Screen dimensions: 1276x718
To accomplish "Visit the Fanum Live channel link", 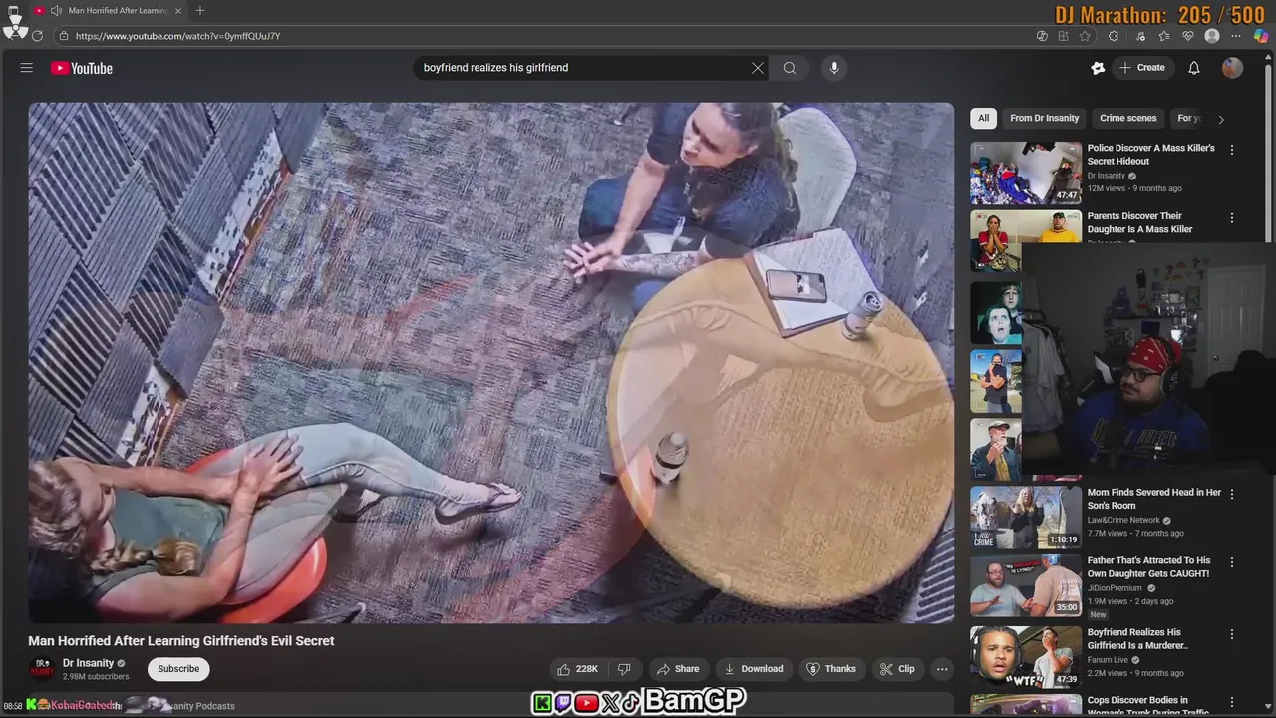I will [1108, 660].
